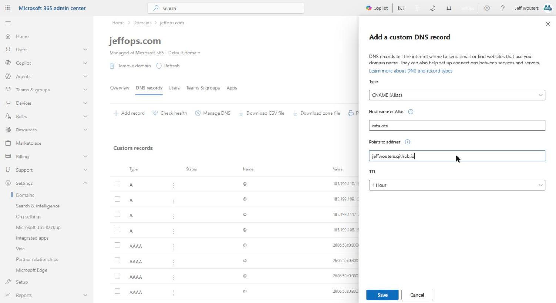Select checkbox for second AAAA record
Screen dimensions: 556x303
click(117, 260)
